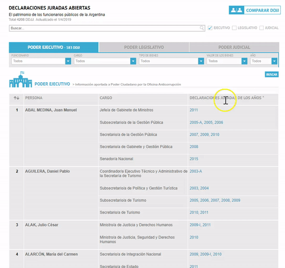Open the 2005-A declaration of Abal Medina

196,123
